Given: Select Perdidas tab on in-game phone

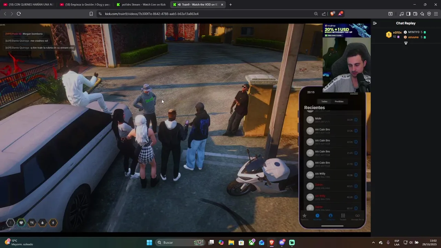Looking at the screenshot, I should click(339, 102).
